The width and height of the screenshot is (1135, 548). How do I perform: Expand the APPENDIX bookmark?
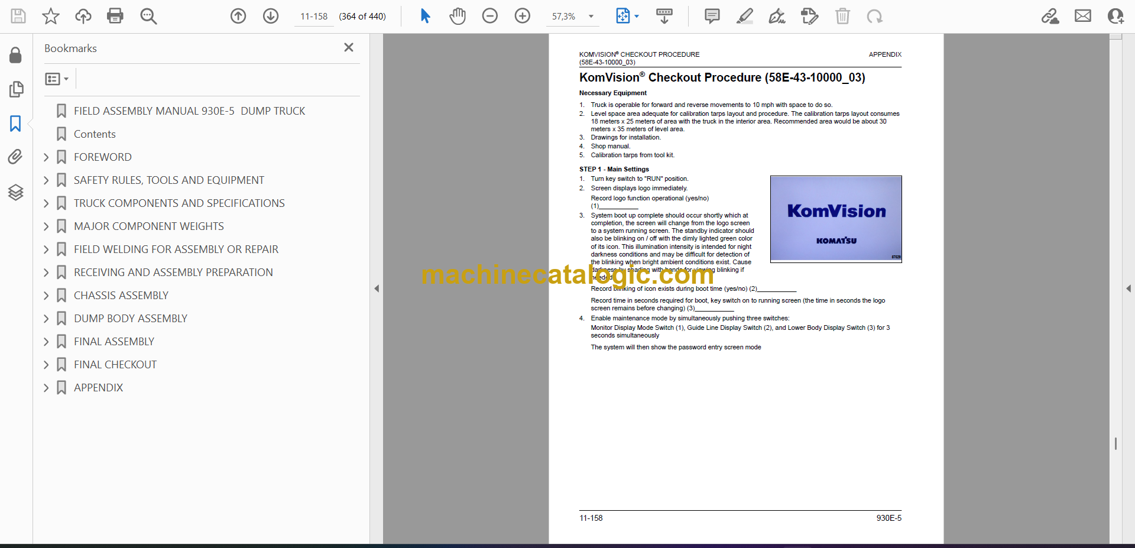coord(46,388)
